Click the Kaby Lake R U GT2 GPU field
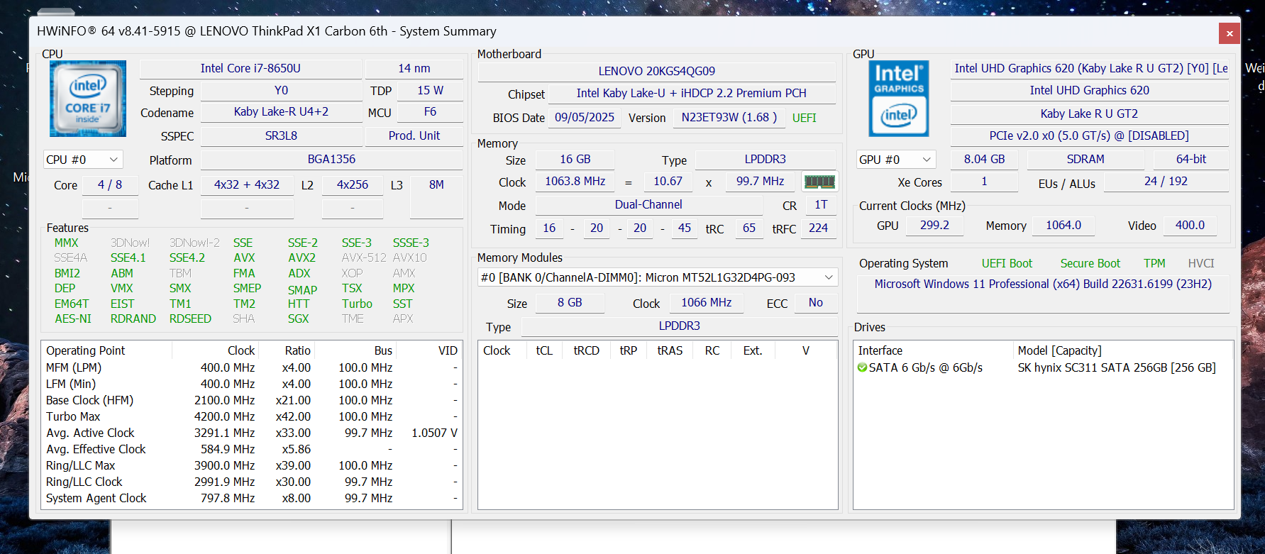The width and height of the screenshot is (1265, 554). 1089,113
